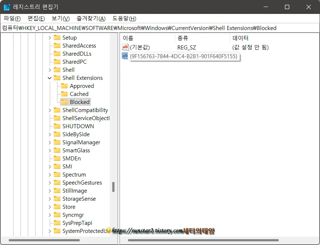Expand the Spectrum node
The image size is (320, 245).
coord(49,174)
